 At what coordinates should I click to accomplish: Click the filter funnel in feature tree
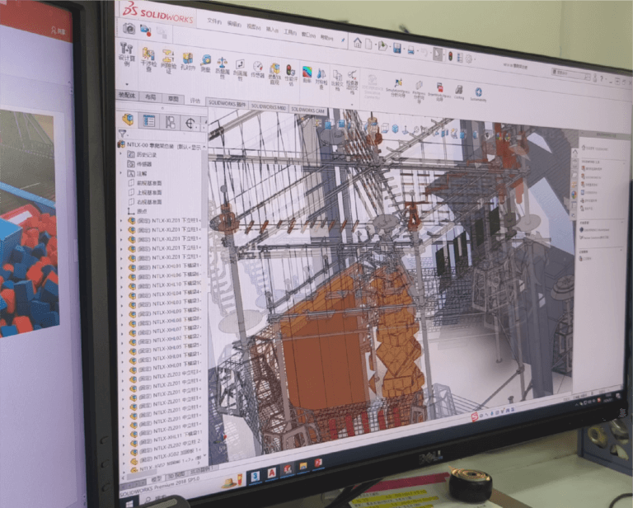pos(122,134)
